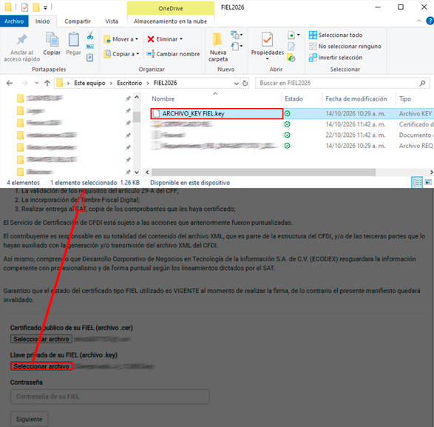Go up one folder level arrow
Image resolution: width=434 pixels, height=427 pixels.
point(47,83)
